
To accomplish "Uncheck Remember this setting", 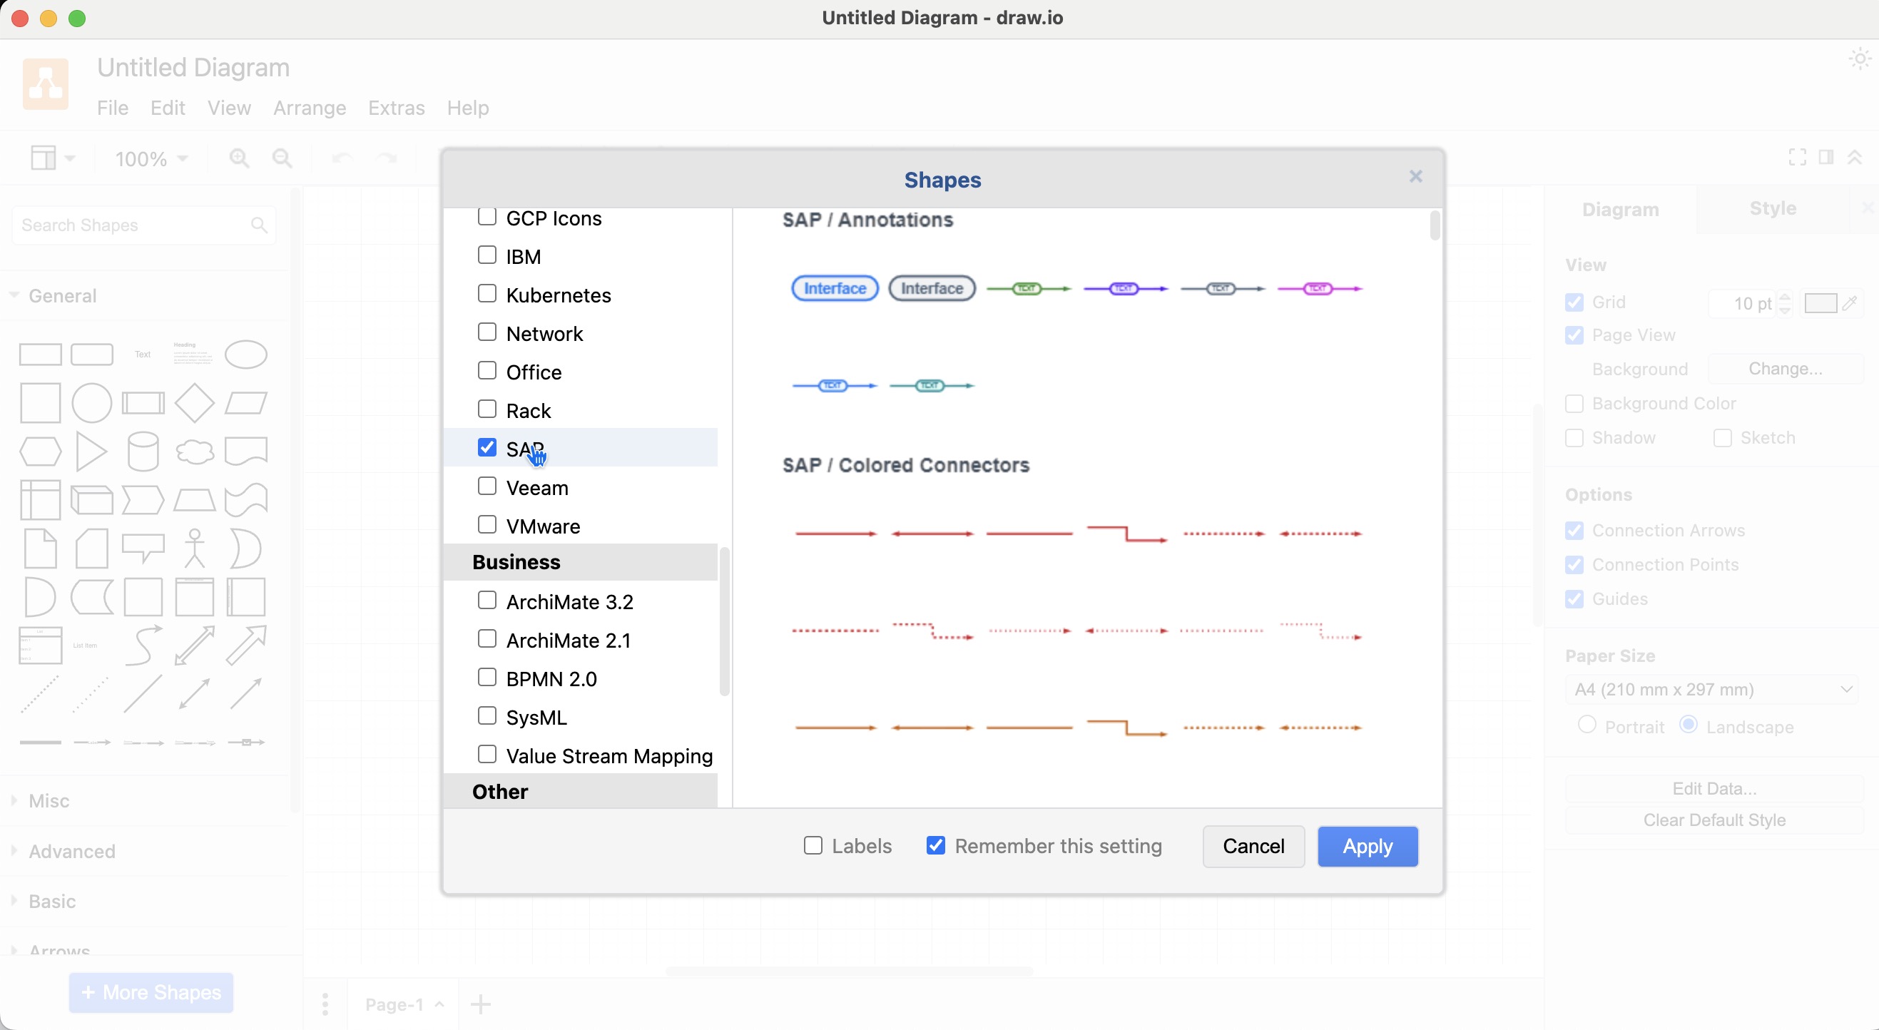I will click(x=935, y=845).
